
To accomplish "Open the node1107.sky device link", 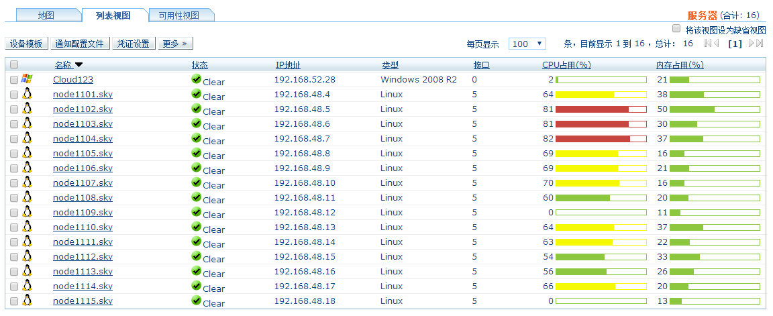I will (83, 182).
